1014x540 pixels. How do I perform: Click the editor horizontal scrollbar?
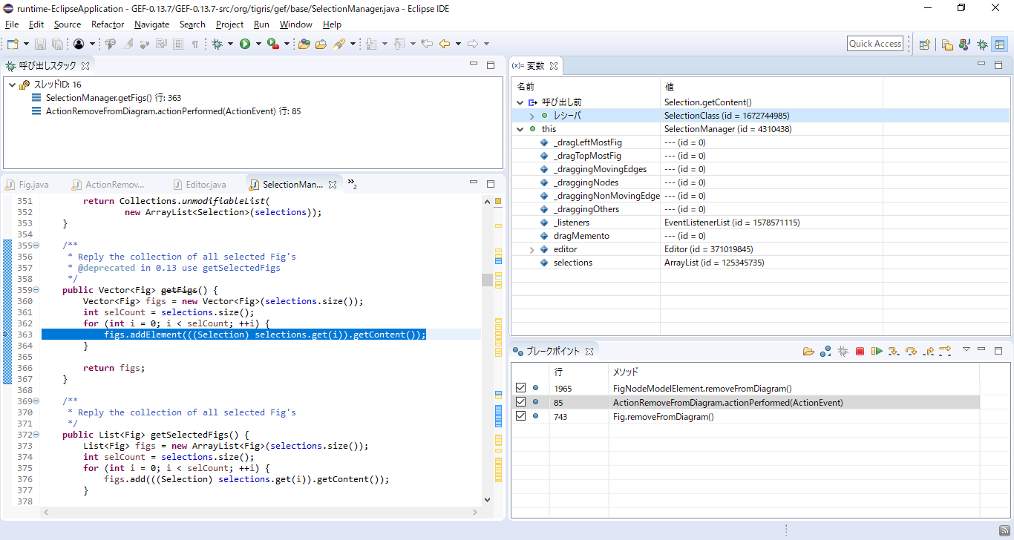tap(260, 513)
